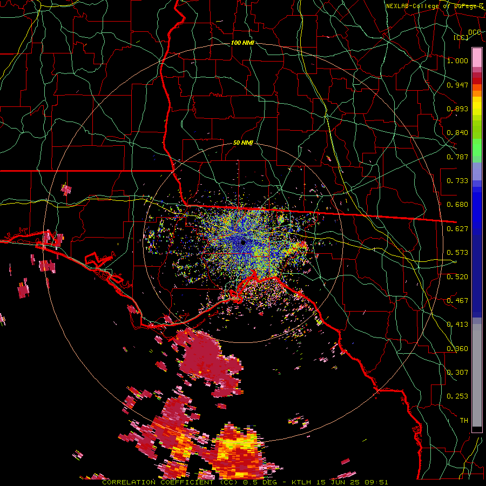Image resolution: width=486 pixels, height=486 pixels.
Task: Click the [CC] label above the color scale
Action: (461, 37)
